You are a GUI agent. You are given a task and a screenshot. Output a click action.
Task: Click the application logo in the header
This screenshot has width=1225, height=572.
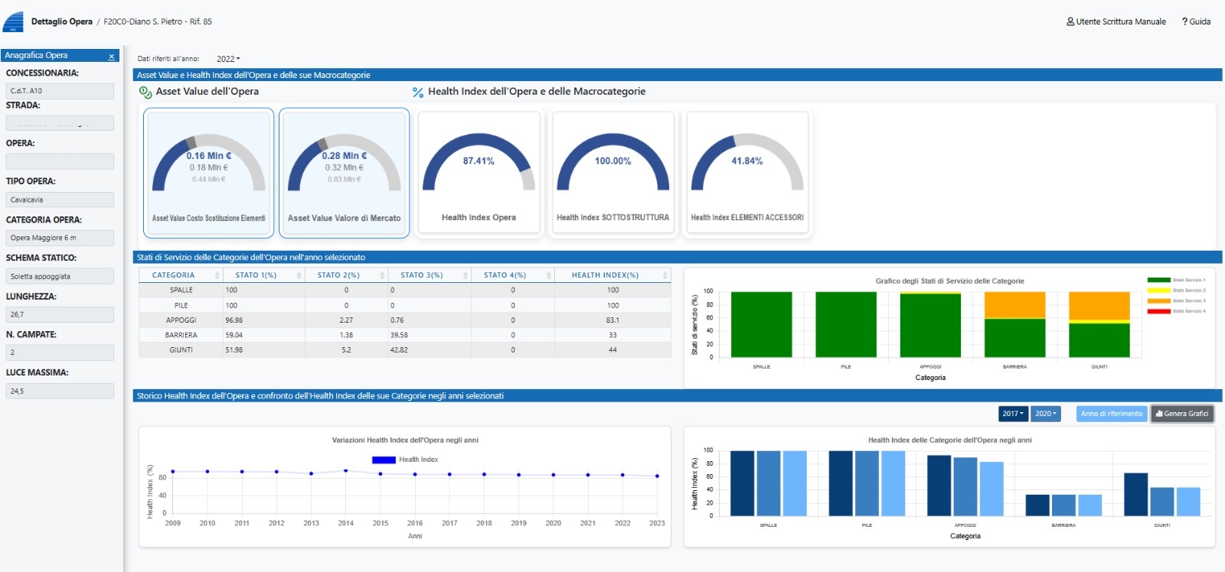(x=13, y=21)
